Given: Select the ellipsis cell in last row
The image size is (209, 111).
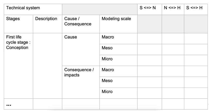Looking at the screenshot, I should point(19,104).
